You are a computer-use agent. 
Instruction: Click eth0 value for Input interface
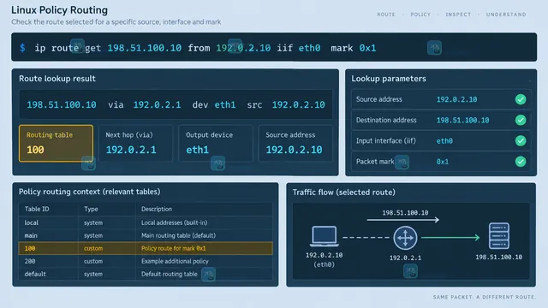coord(444,140)
